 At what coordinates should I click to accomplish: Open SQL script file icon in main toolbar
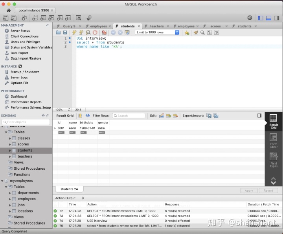(14, 18)
